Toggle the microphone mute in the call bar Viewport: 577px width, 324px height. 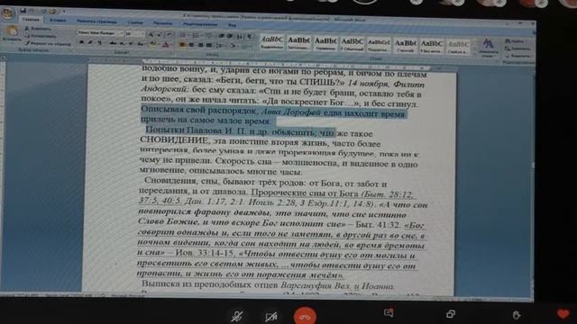point(237,316)
